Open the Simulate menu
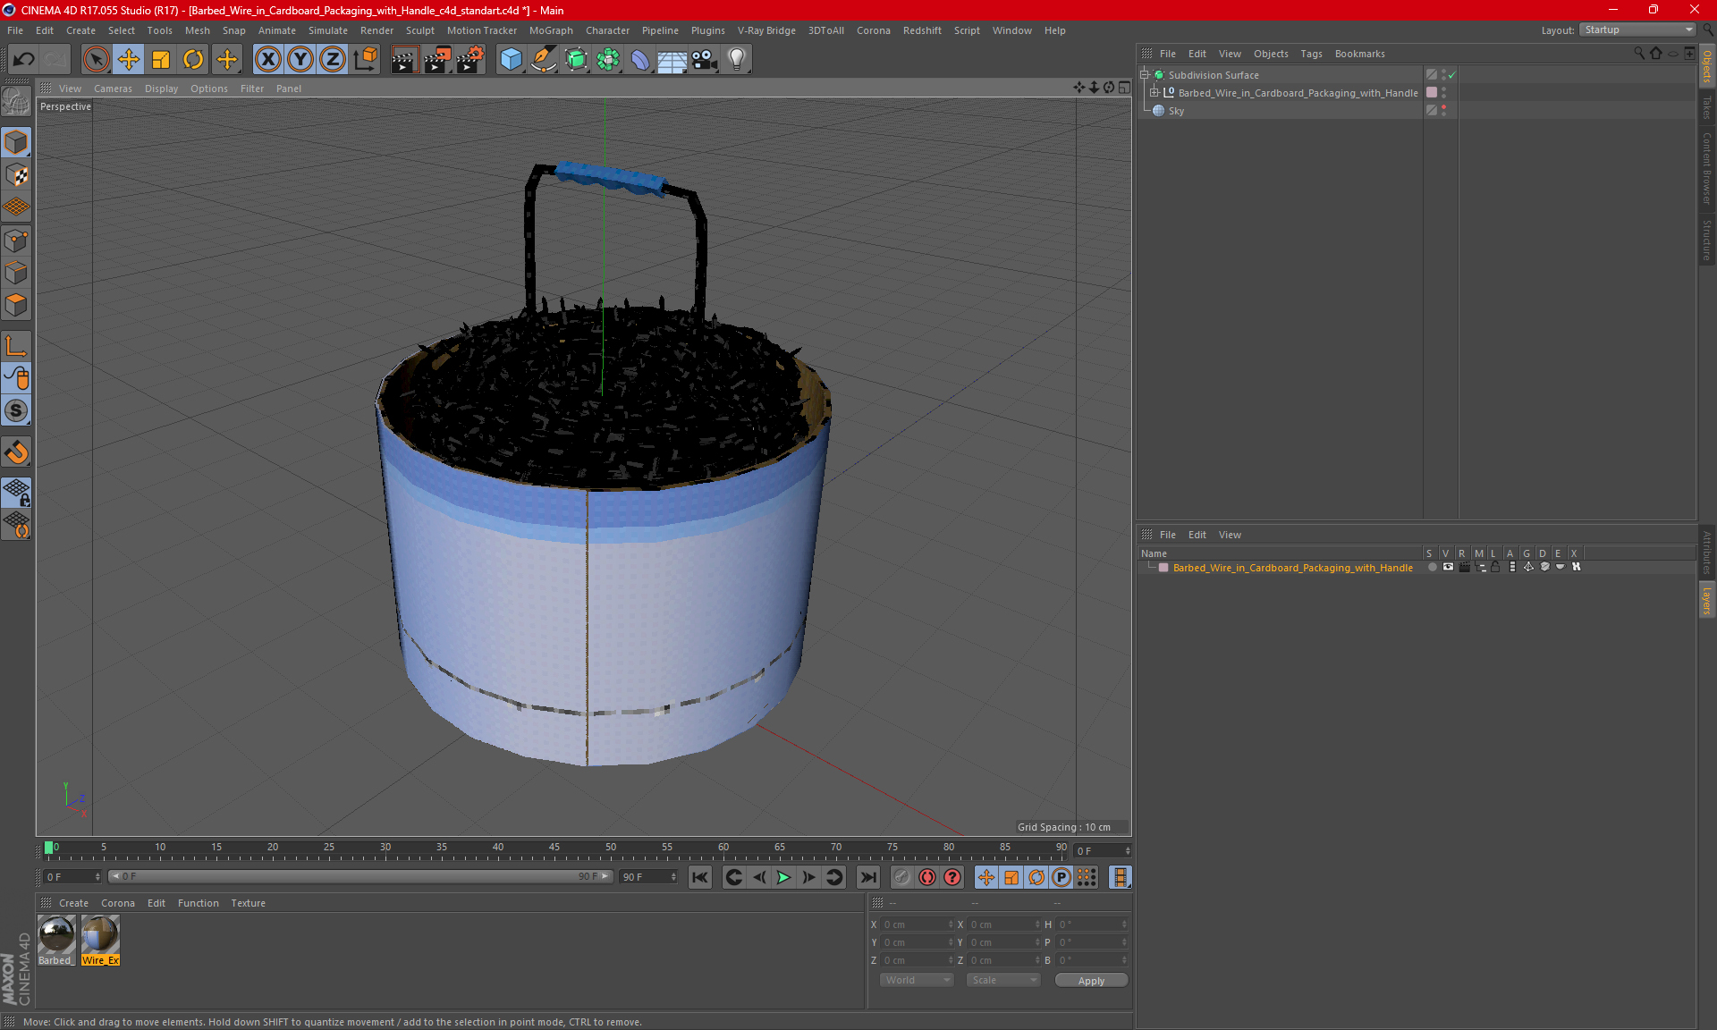The image size is (1717, 1030). [x=328, y=30]
